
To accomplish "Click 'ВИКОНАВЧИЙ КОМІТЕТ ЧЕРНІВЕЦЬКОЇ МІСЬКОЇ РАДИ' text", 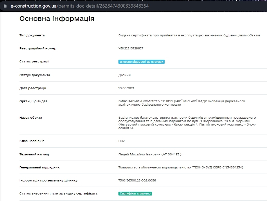I will pyautogui.click(x=163, y=101).
